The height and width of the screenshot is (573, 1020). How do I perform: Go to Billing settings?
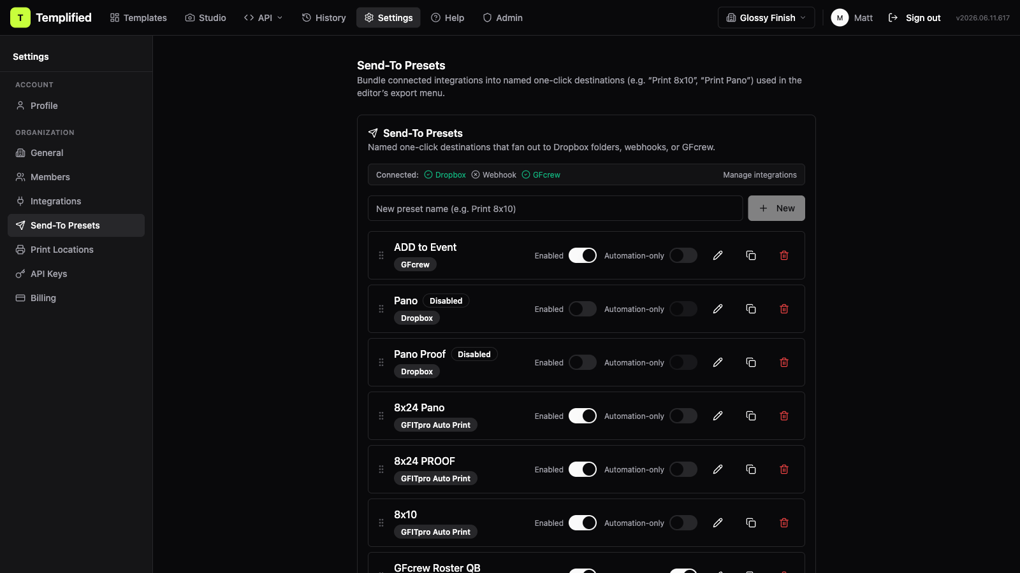pos(76,298)
